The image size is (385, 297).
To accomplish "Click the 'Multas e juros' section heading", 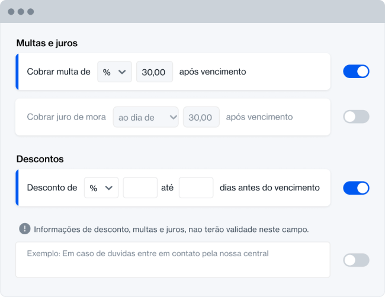I will (x=47, y=43).
